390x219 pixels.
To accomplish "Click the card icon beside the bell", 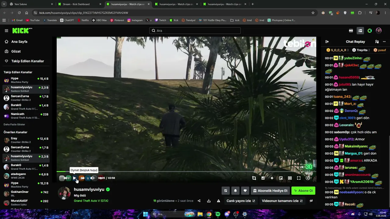I will 225,191.
